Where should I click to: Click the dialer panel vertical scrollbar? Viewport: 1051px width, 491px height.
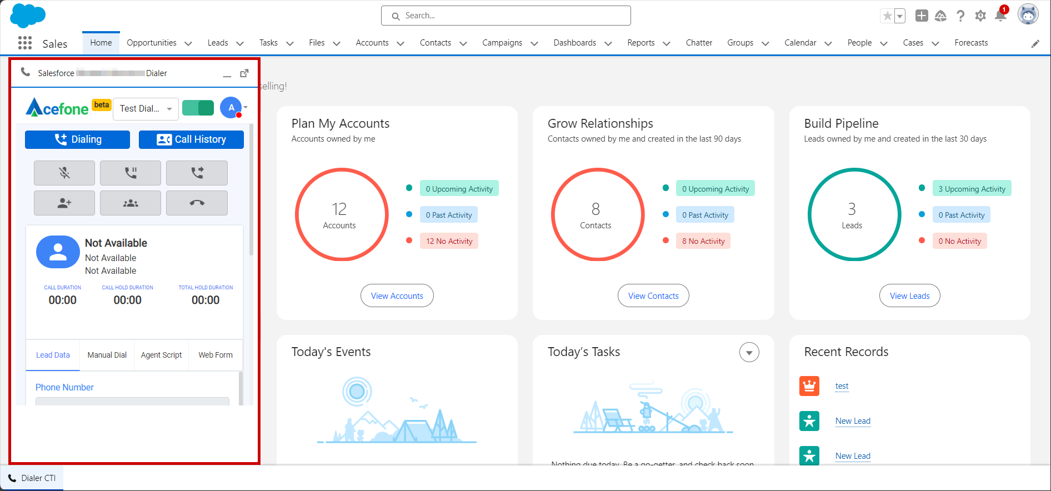[x=251, y=189]
